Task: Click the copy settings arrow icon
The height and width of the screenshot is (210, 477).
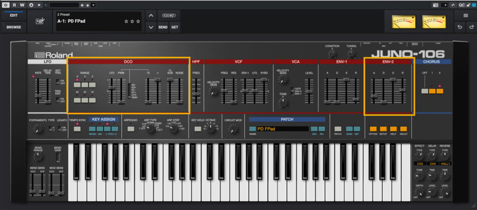Action: coord(39,5)
